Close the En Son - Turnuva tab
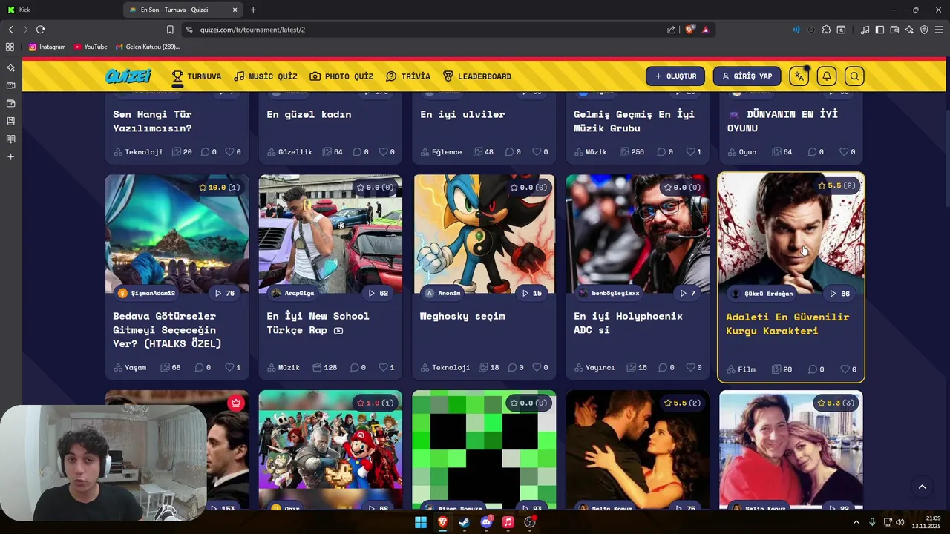 pyautogui.click(x=235, y=10)
